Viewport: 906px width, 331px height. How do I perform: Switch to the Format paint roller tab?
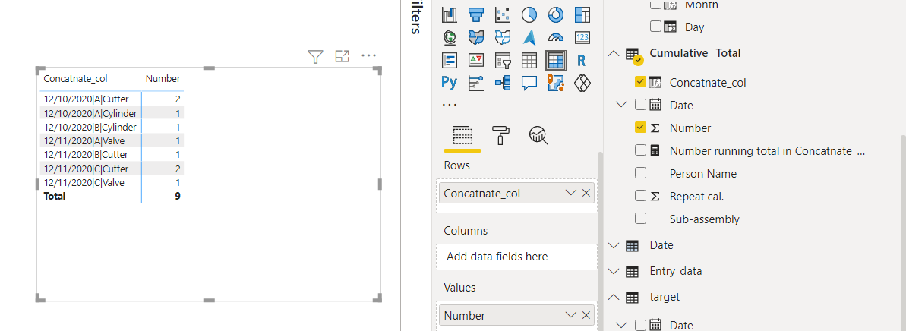point(500,136)
